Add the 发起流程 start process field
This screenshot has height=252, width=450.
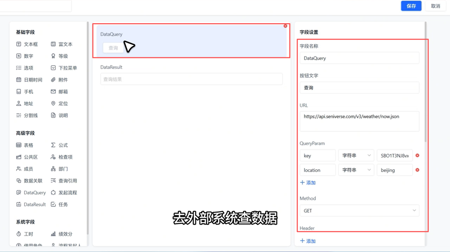pos(64,193)
